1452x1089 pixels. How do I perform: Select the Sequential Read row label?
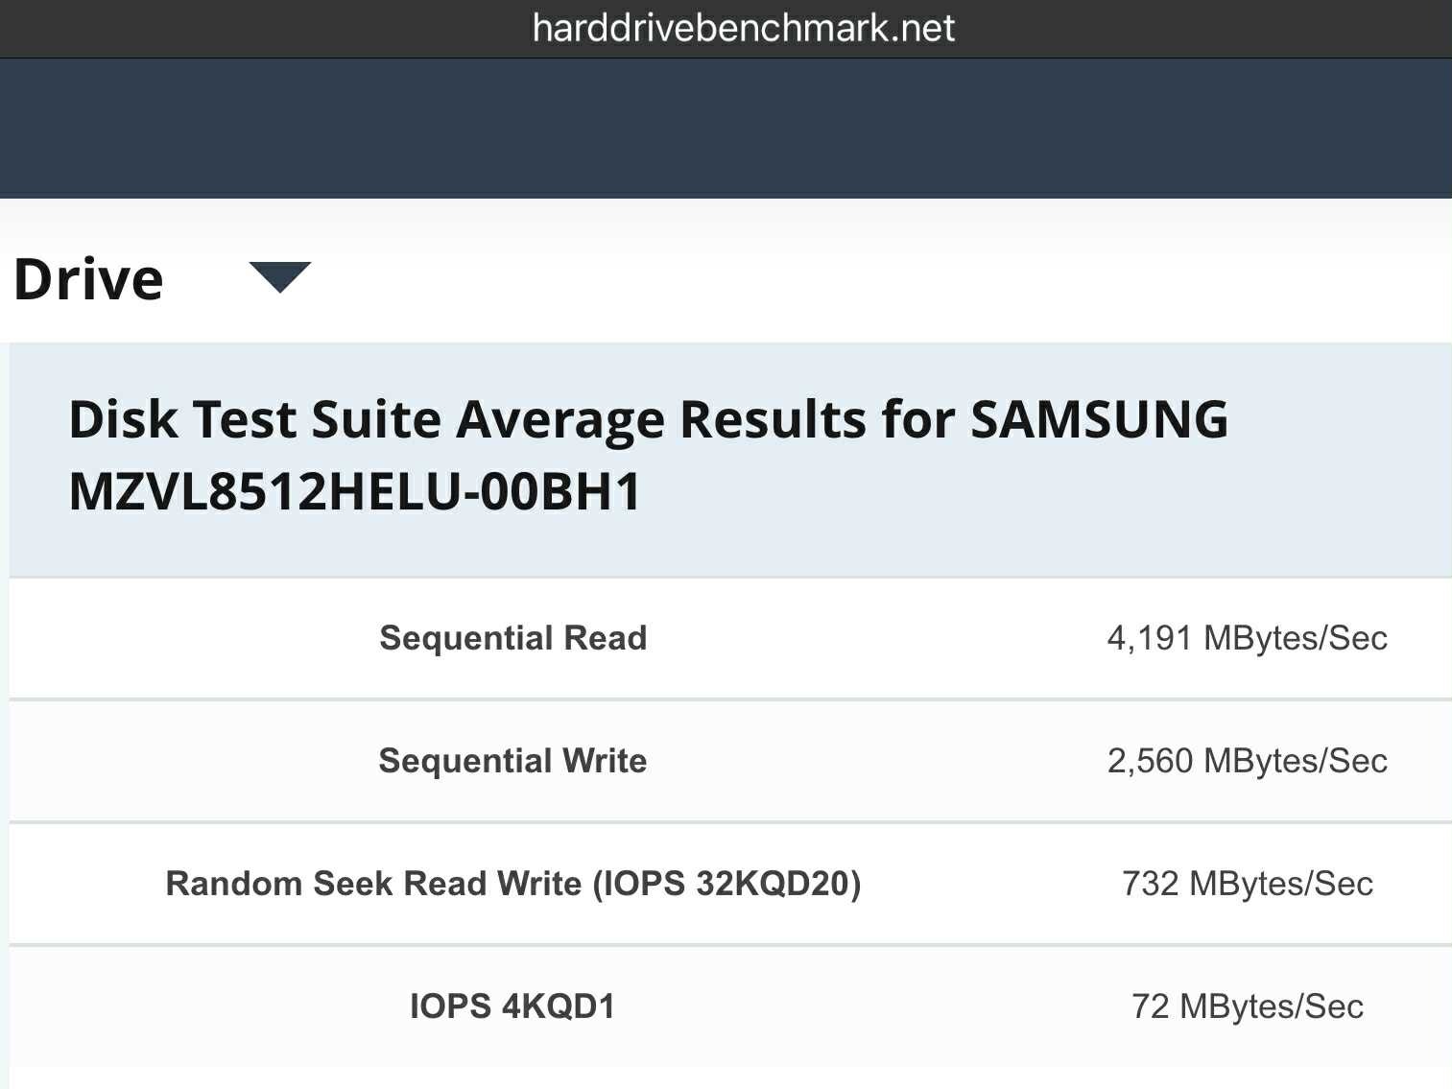point(513,638)
